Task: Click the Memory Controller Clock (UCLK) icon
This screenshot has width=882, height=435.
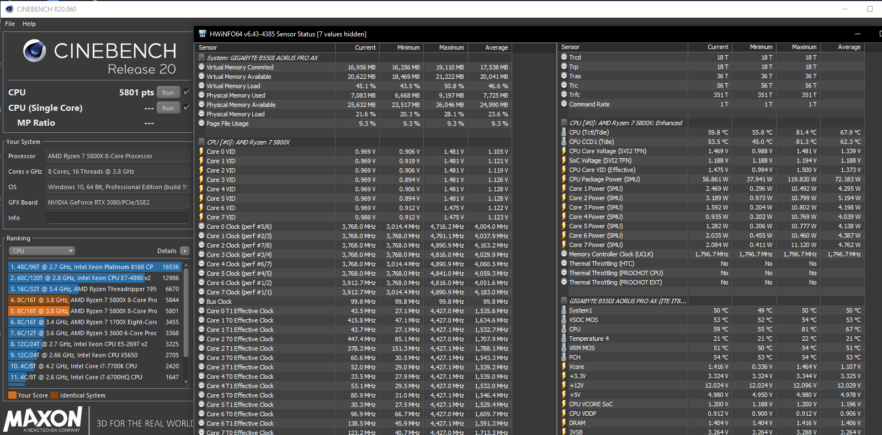Action: (x=564, y=254)
